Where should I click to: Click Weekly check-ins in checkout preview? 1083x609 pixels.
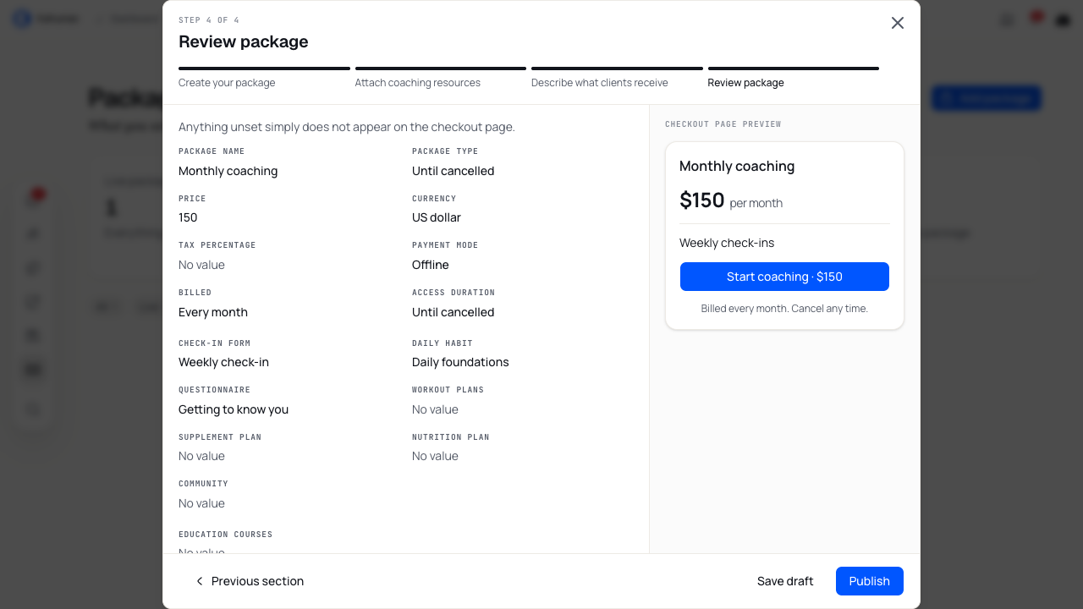click(727, 243)
